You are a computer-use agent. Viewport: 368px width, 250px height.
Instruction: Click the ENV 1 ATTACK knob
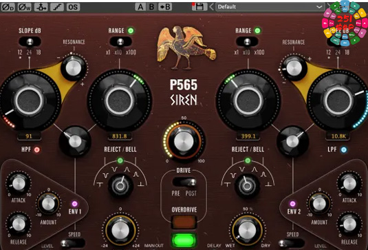click(19, 183)
